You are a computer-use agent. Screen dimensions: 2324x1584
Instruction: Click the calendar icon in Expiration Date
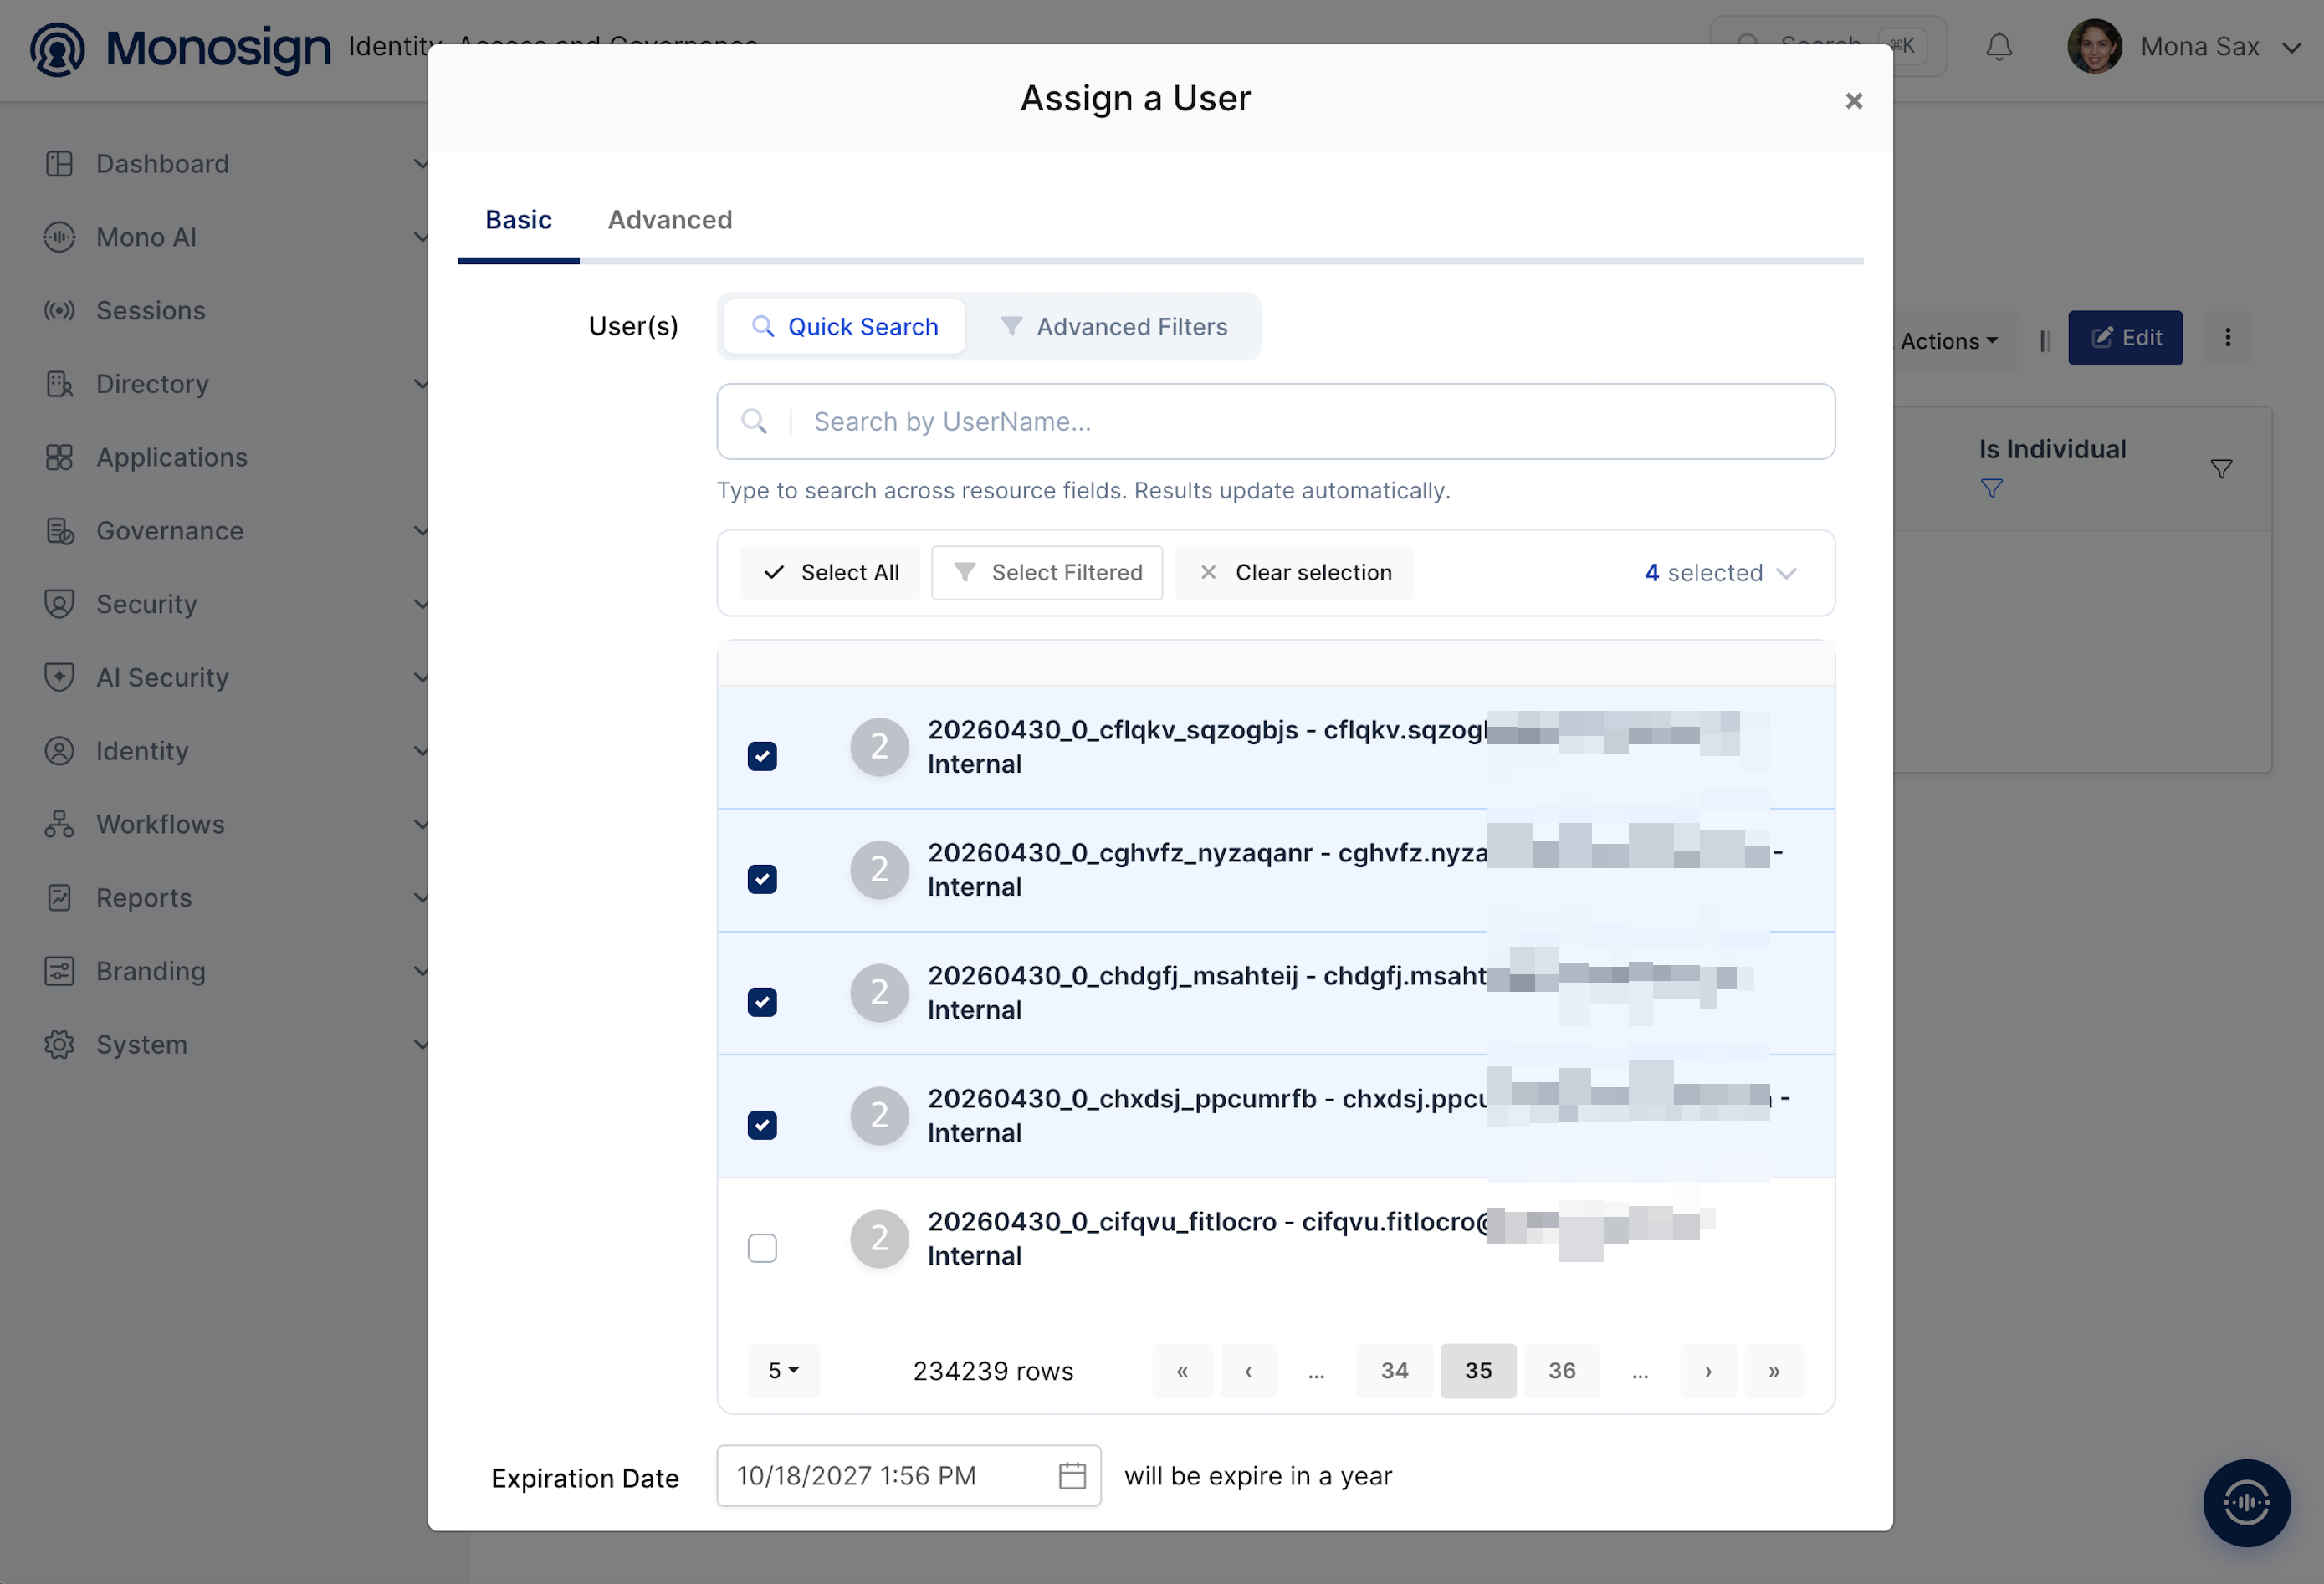[1071, 1475]
